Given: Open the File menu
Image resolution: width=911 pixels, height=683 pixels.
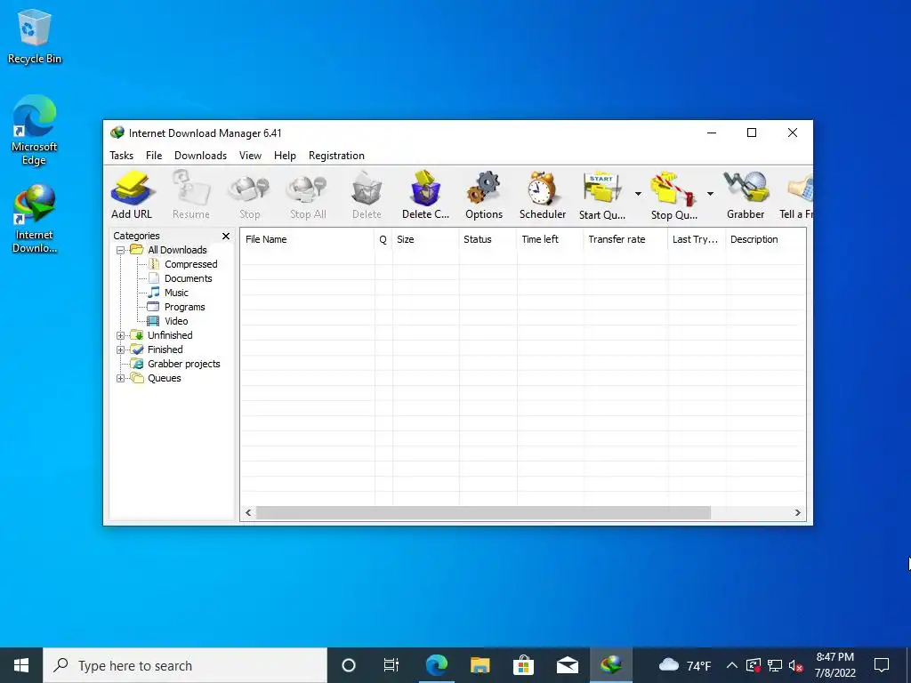Looking at the screenshot, I should [154, 156].
